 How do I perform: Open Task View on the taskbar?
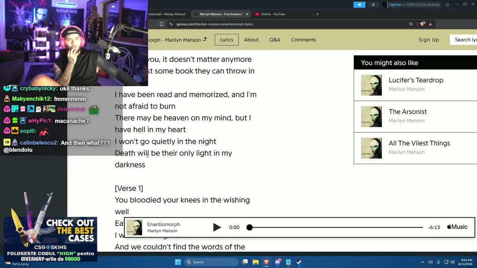pos(245,262)
